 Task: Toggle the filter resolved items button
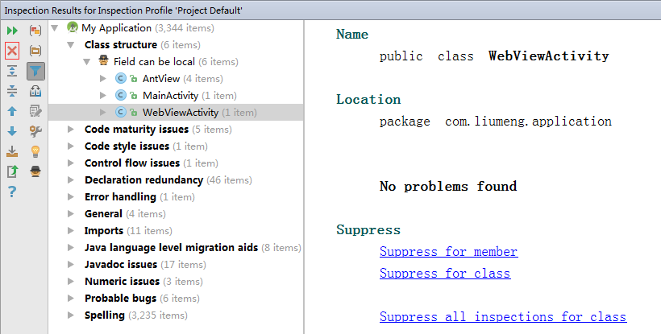click(x=35, y=71)
